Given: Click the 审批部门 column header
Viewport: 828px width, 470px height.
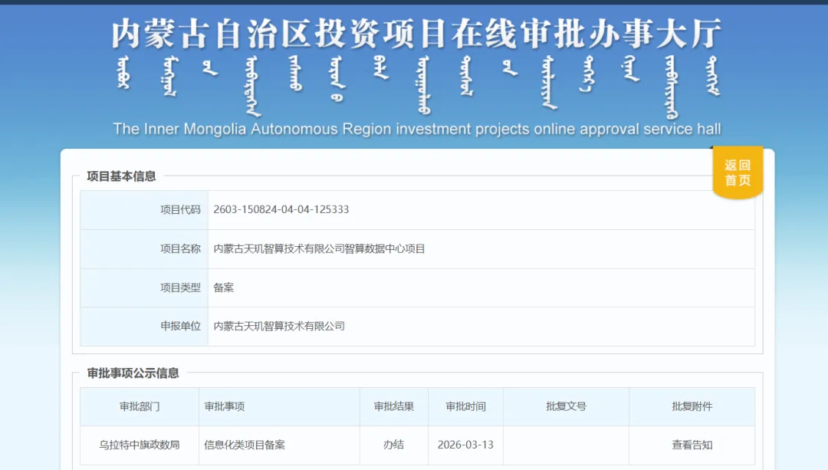Looking at the screenshot, I should tap(140, 406).
